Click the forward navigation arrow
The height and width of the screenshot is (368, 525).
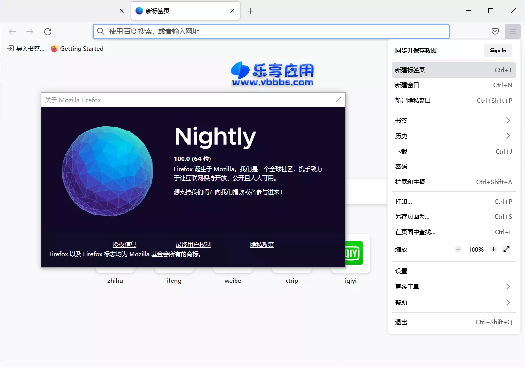(29, 31)
